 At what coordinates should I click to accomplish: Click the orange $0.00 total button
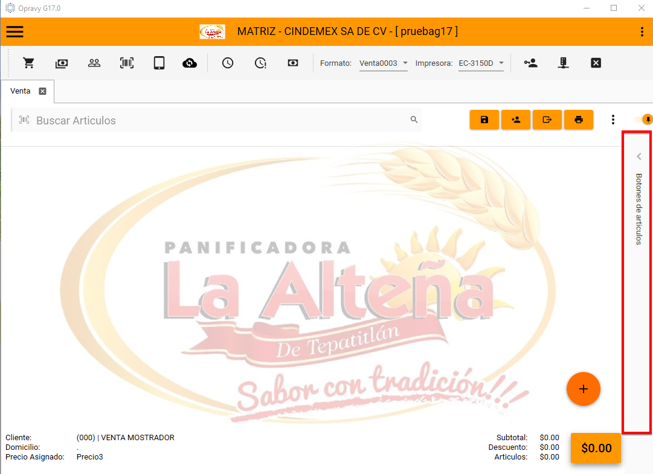(596, 448)
